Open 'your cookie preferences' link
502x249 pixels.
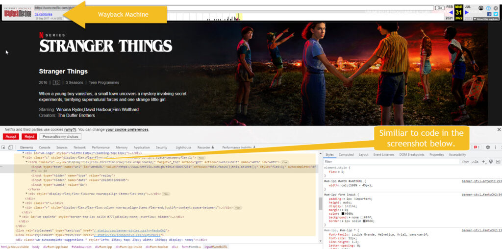click(x=127, y=129)
